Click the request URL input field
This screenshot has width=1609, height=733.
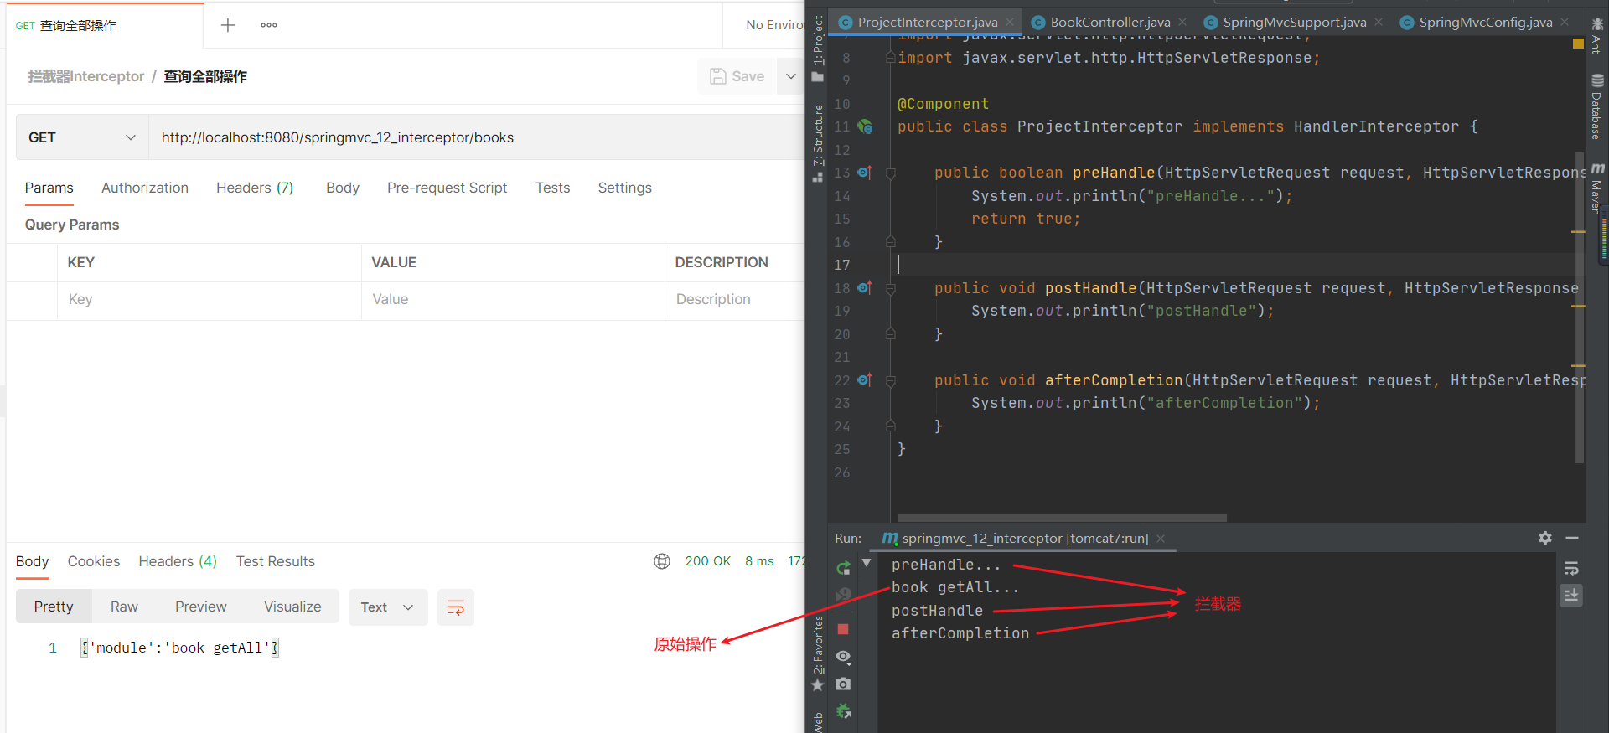click(477, 137)
